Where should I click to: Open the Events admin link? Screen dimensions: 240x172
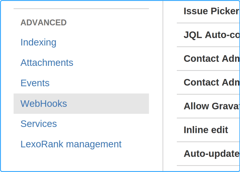coord(35,83)
